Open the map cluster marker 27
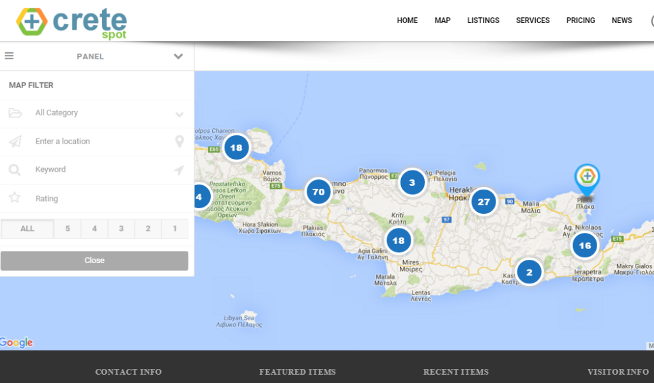Image resolution: width=654 pixels, height=383 pixels. [x=483, y=202]
